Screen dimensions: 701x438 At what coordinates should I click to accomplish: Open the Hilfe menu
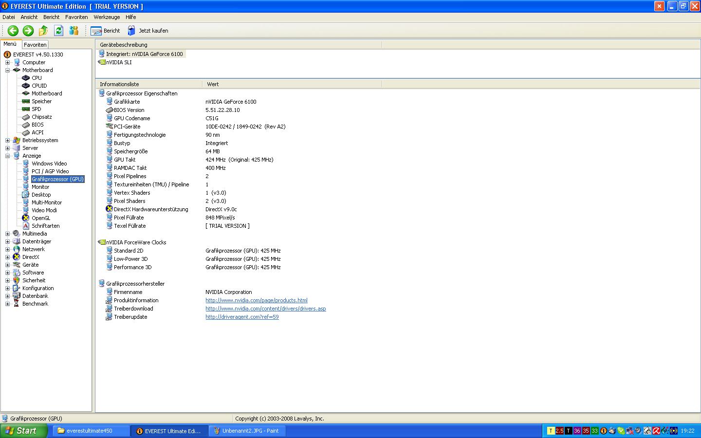[x=130, y=17]
